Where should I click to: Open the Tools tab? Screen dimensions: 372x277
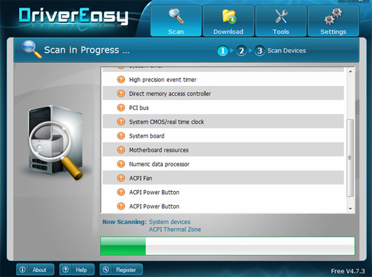click(x=281, y=21)
